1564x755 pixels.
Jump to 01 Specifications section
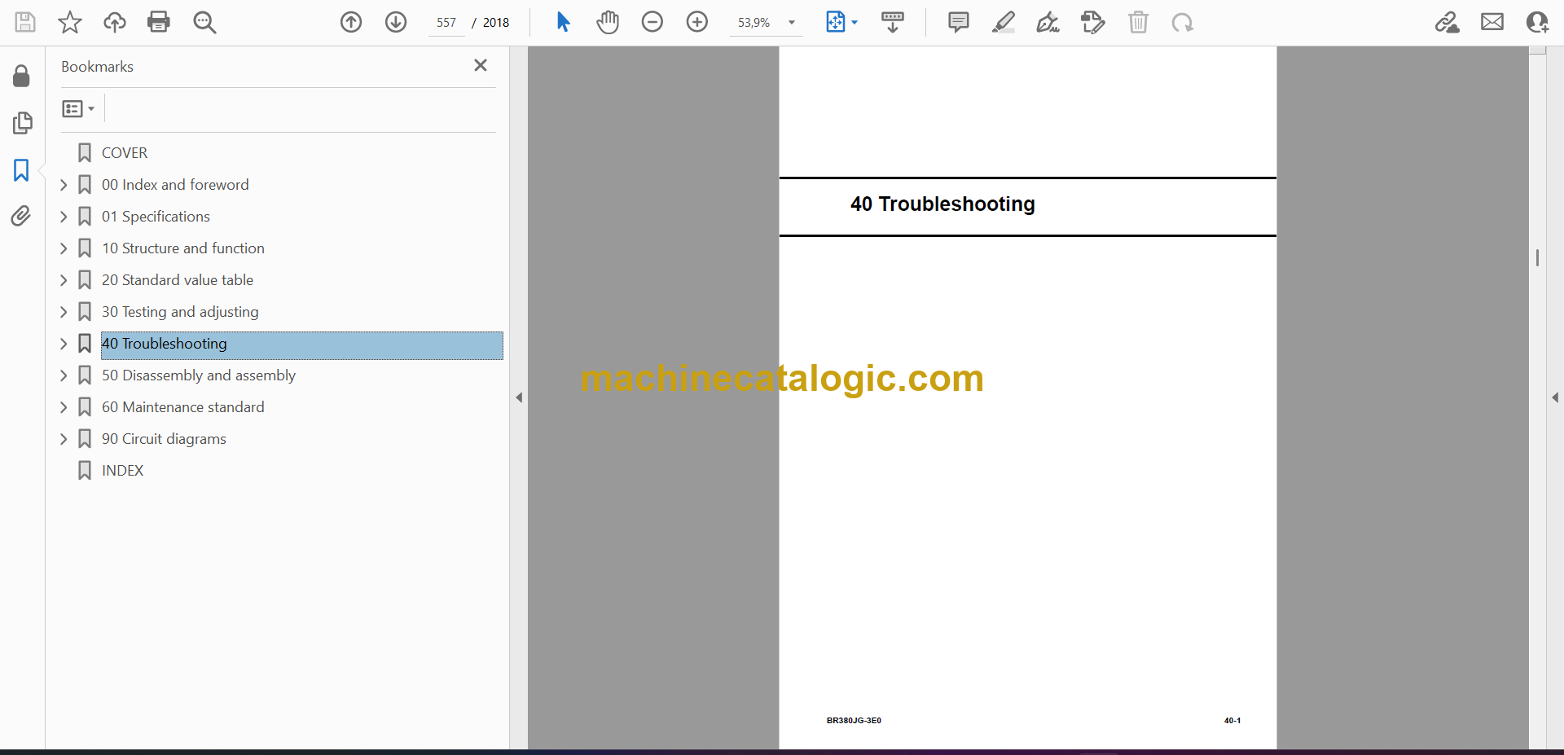tap(156, 217)
